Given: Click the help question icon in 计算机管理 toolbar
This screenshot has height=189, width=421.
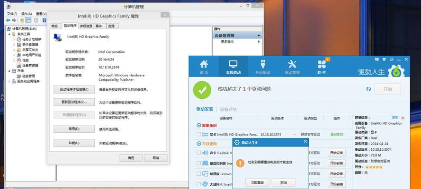Looking at the screenshot, I should point(44,20).
